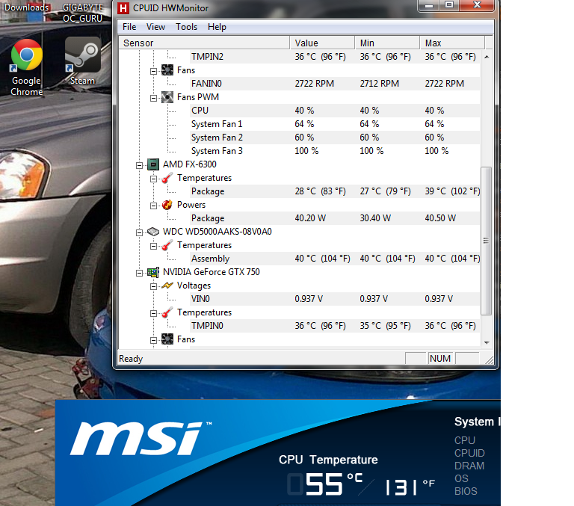
Task: Open GIGABYTE OC_GURU desktop shortcut
Action: pos(83,13)
